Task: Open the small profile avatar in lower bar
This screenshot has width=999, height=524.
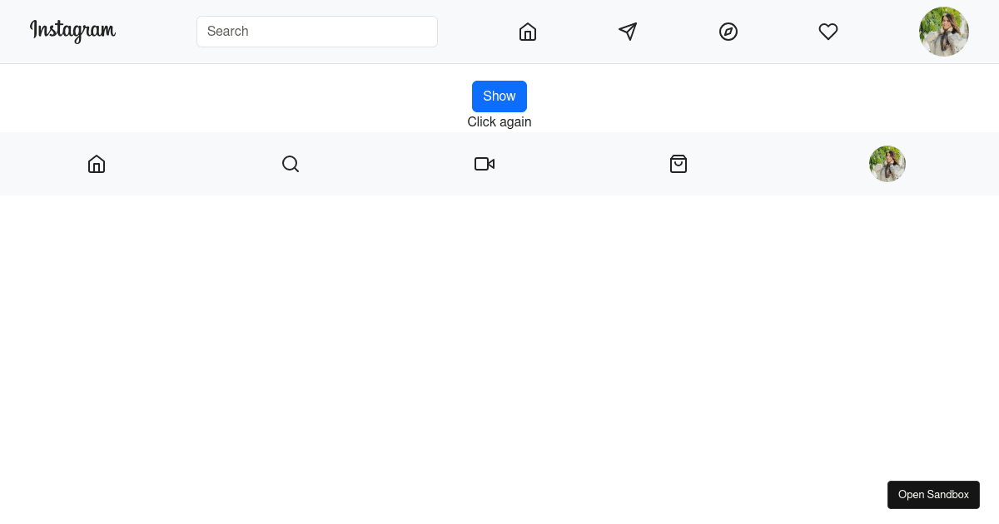Action: point(887,164)
